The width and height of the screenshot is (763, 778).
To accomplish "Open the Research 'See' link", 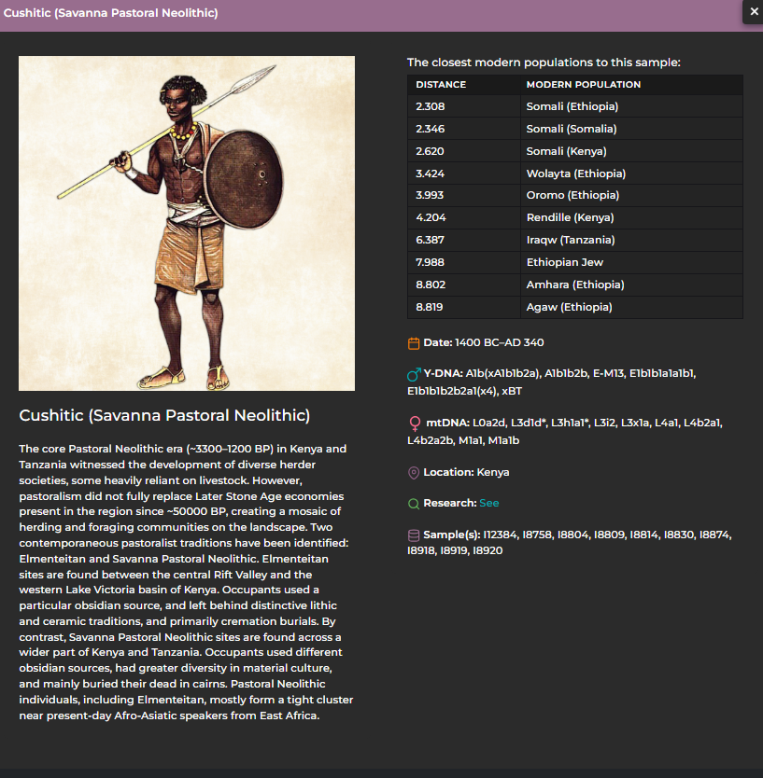I will coord(488,503).
